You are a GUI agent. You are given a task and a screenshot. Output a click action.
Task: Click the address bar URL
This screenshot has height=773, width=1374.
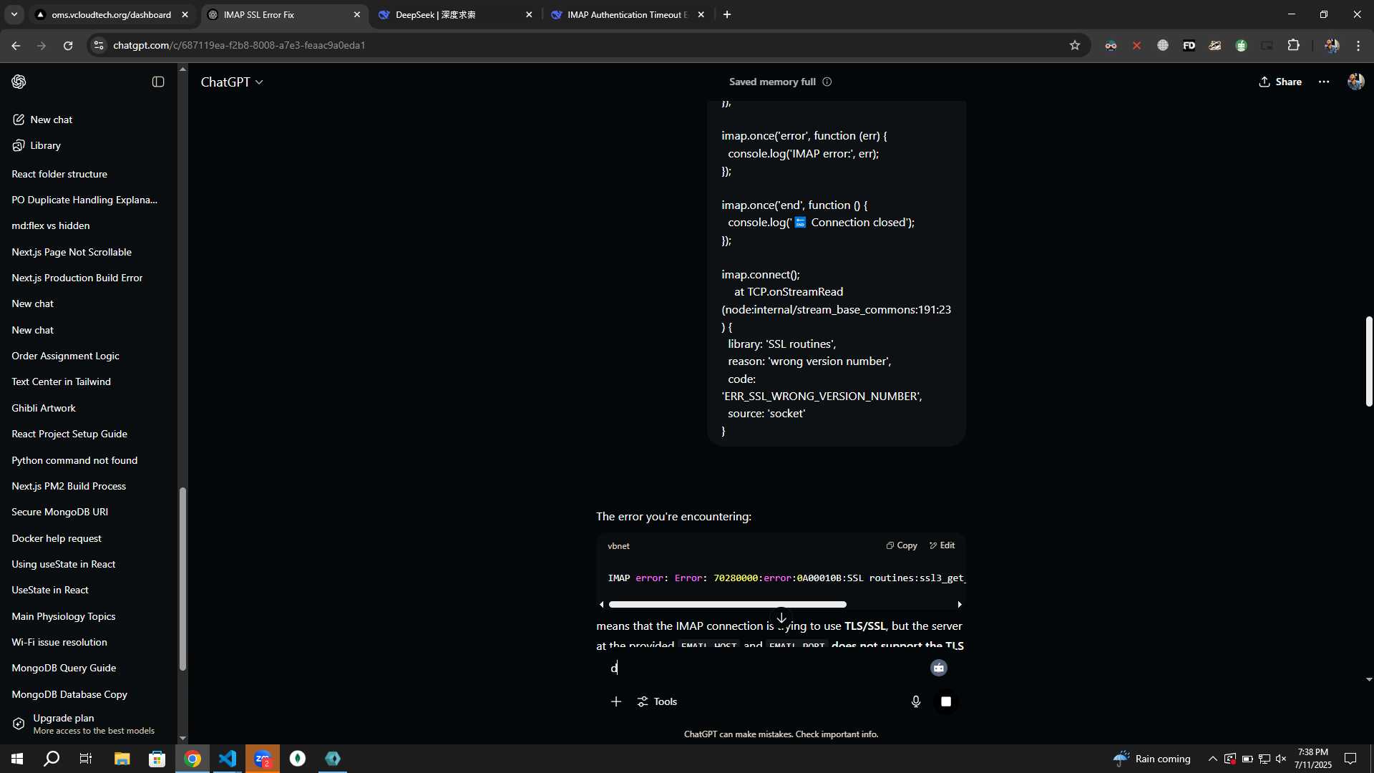239,45
